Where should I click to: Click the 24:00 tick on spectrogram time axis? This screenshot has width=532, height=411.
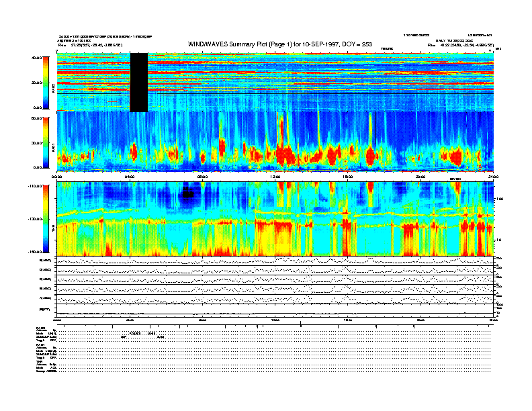click(x=493, y=177)
